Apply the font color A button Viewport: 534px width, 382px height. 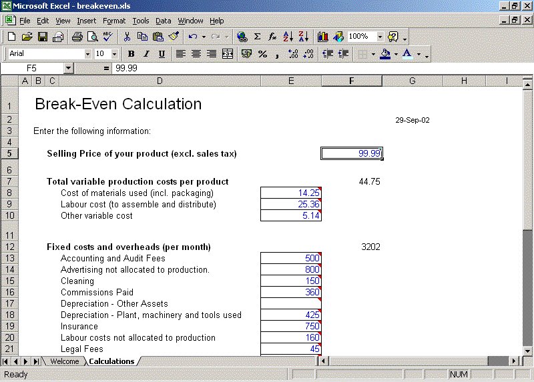click(407, 54)
